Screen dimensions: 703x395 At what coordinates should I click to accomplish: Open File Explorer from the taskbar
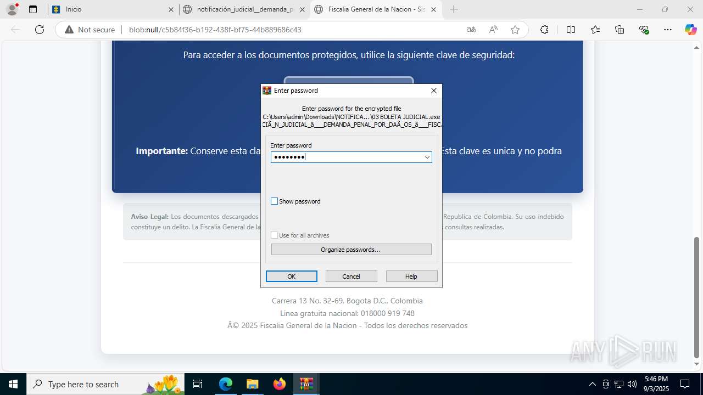[x=252, y=384]
